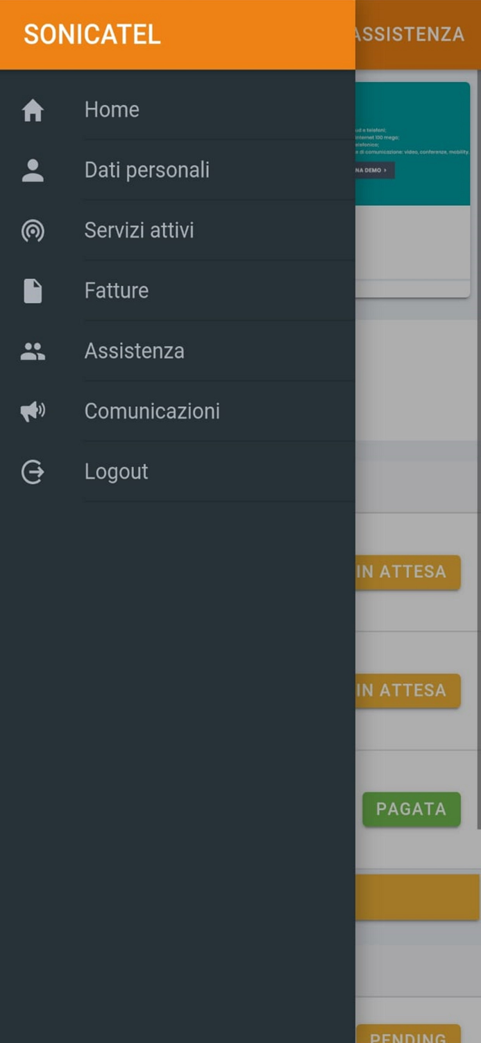Click the green PAGATA button
The width and height of the screenshot is (481, 1043).
pos(411,809)
